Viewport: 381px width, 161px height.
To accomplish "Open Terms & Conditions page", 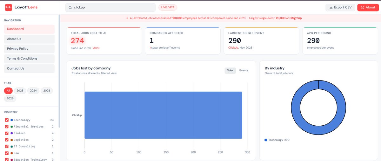I will click(x=29, y=58).
